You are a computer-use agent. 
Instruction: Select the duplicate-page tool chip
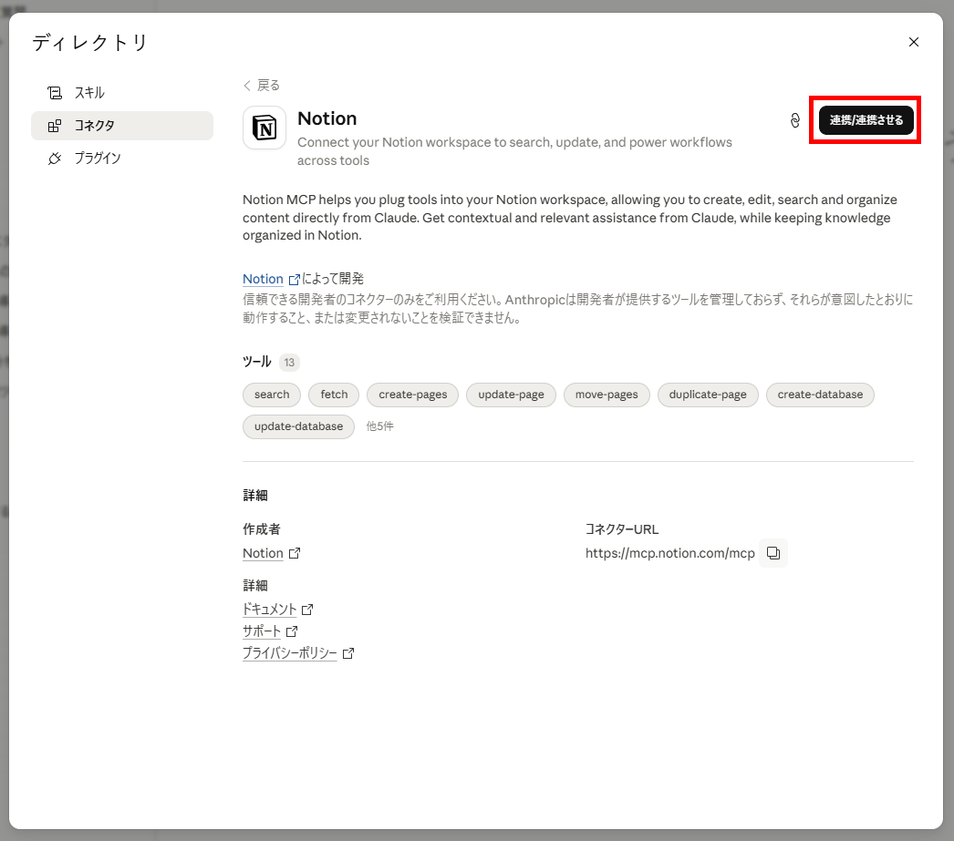click(x=708, y=395)
